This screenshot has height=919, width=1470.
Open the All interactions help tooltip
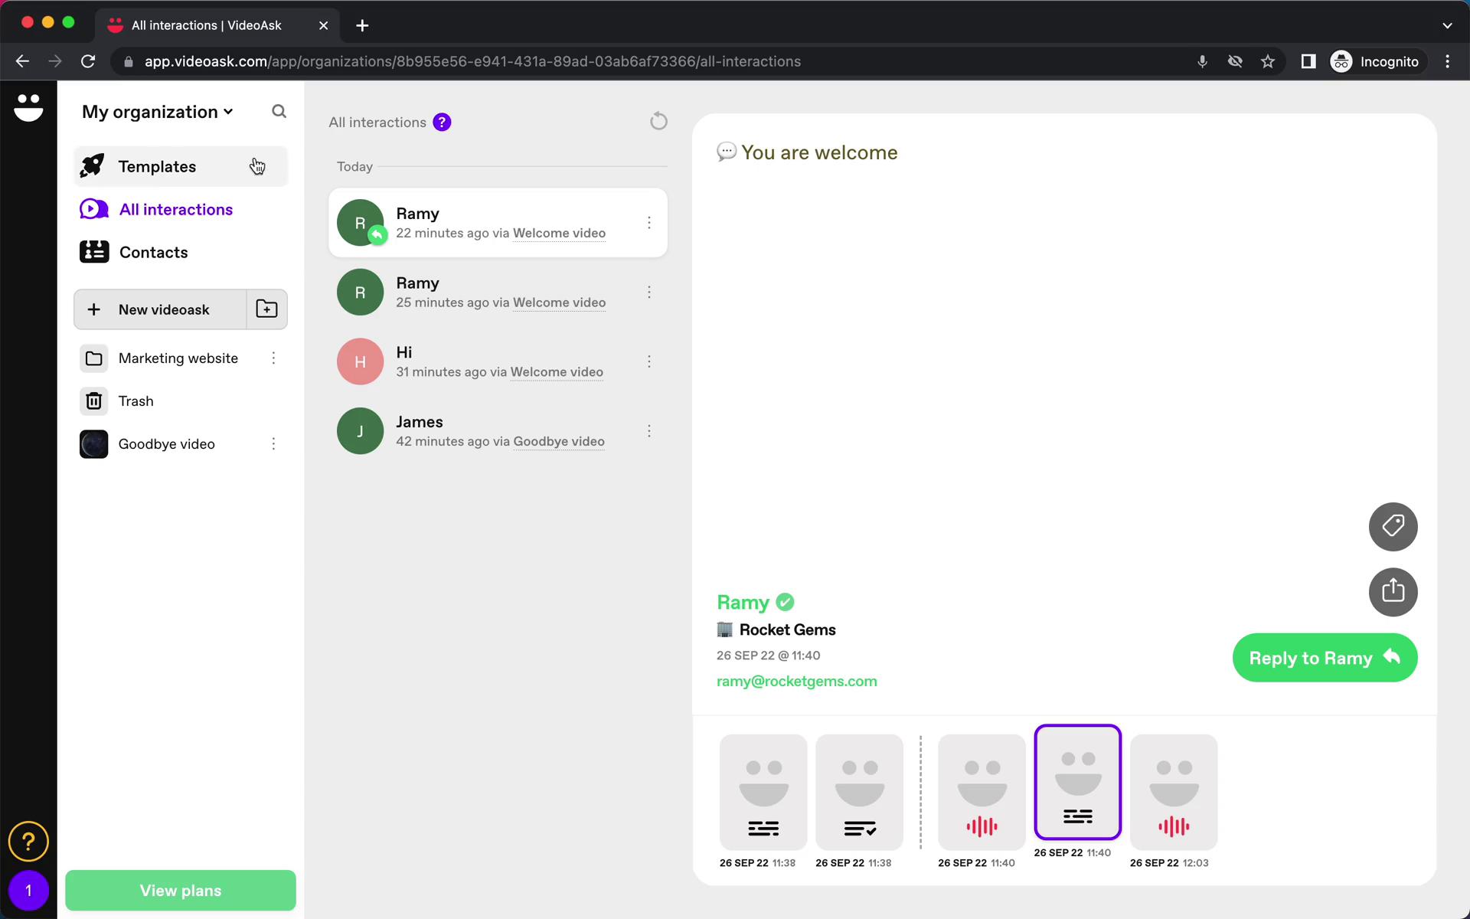click(443, 122)
